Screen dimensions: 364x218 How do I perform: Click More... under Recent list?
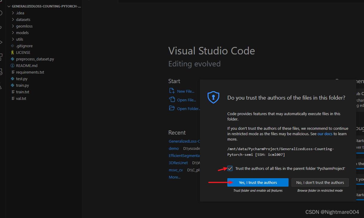(175, 177)
